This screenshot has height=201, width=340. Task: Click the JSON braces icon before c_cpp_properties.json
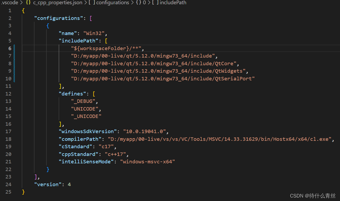pos(28,3)
